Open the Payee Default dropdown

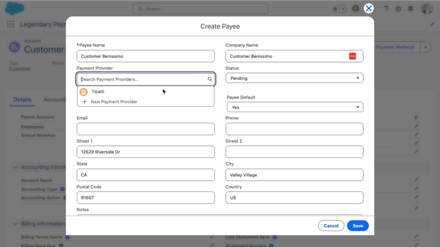coord(295,107)
